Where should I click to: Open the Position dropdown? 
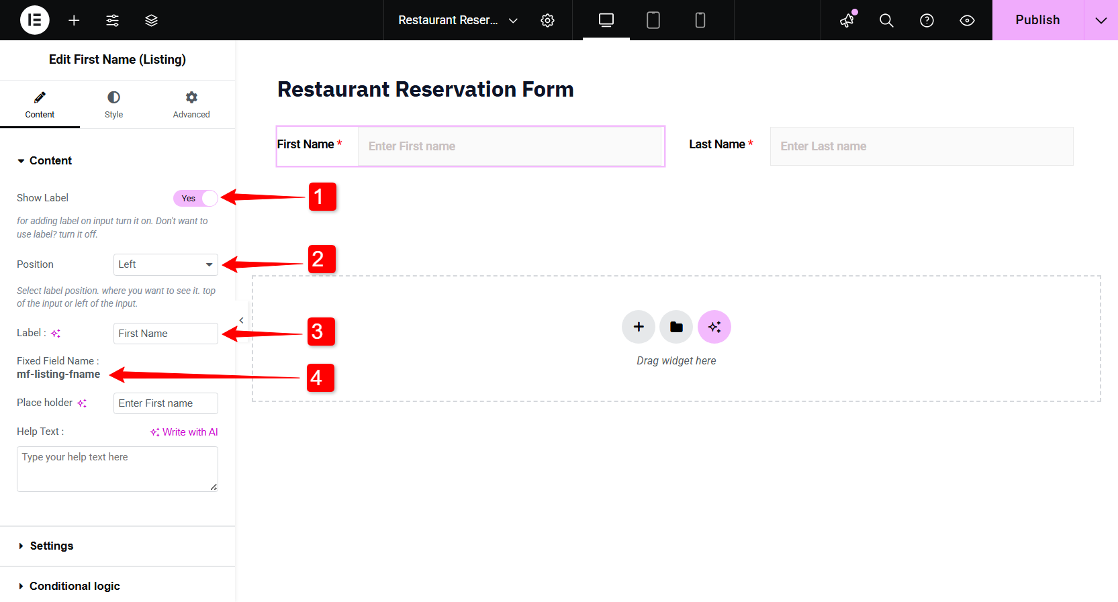pos(166,264)
